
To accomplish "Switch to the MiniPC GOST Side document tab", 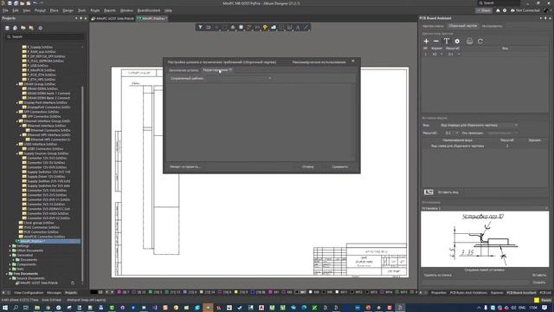I will click(113, 18).
